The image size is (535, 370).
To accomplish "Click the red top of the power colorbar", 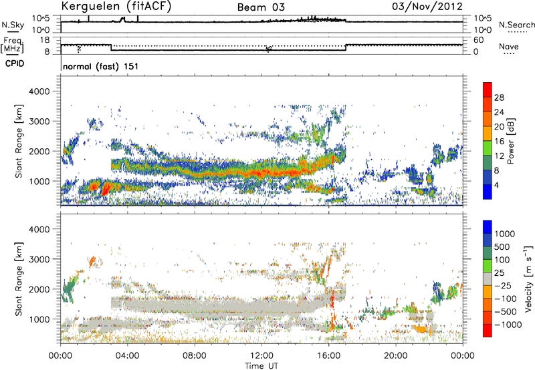I will (488, 89).
